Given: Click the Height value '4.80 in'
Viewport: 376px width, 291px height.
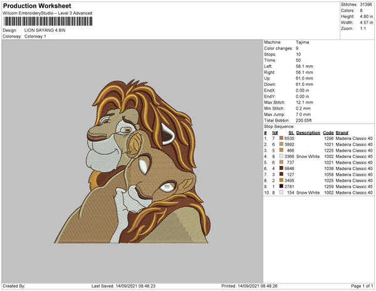Looking at the screenshot, I should (x=367, y=16).
